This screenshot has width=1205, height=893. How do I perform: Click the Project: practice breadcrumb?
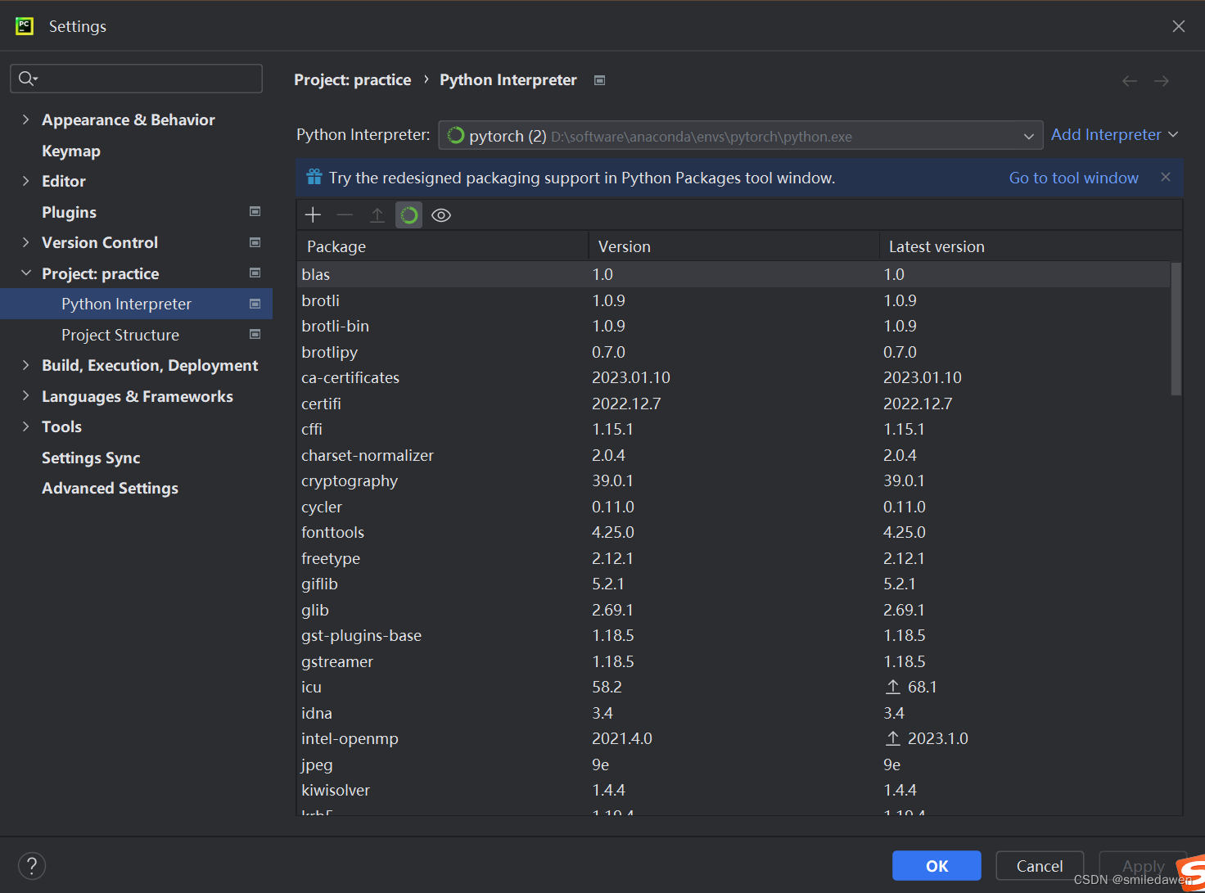[x=353, y=79]
